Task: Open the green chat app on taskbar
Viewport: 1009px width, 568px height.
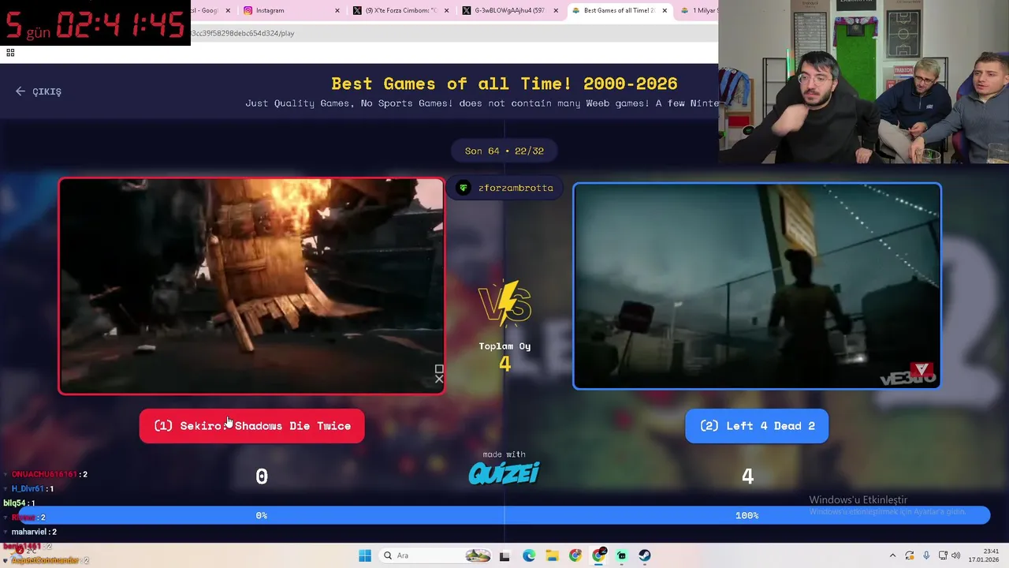Action: tap(622, 555)
